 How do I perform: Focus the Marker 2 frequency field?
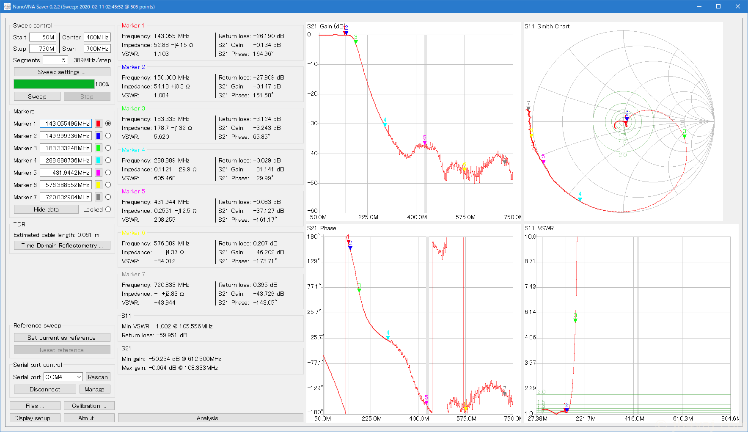[x=66, y=136]
